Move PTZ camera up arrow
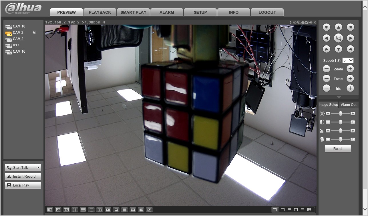 pos(339,27)
